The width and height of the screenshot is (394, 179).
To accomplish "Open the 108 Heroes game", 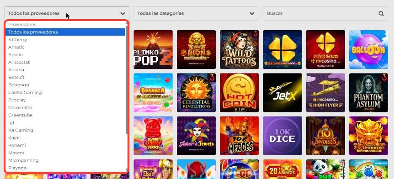I will 239,136.
